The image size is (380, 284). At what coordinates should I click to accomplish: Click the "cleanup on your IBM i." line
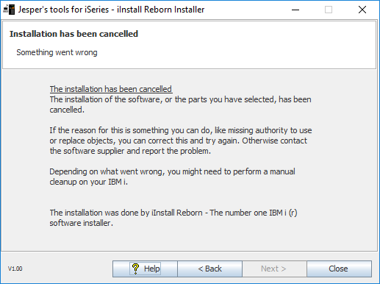[89, 182]
